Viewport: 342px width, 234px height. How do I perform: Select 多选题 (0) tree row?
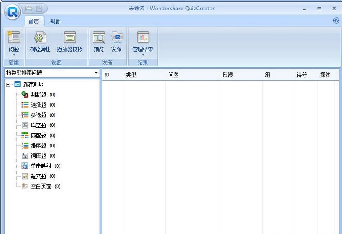39,115
